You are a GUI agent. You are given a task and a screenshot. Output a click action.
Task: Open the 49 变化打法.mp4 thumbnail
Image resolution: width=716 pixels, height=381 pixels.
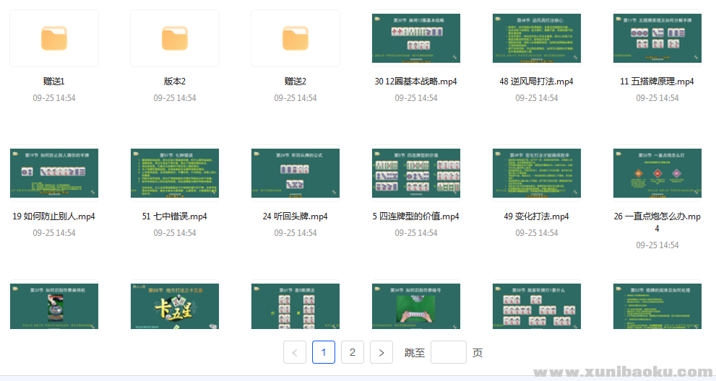click(537, 173)
